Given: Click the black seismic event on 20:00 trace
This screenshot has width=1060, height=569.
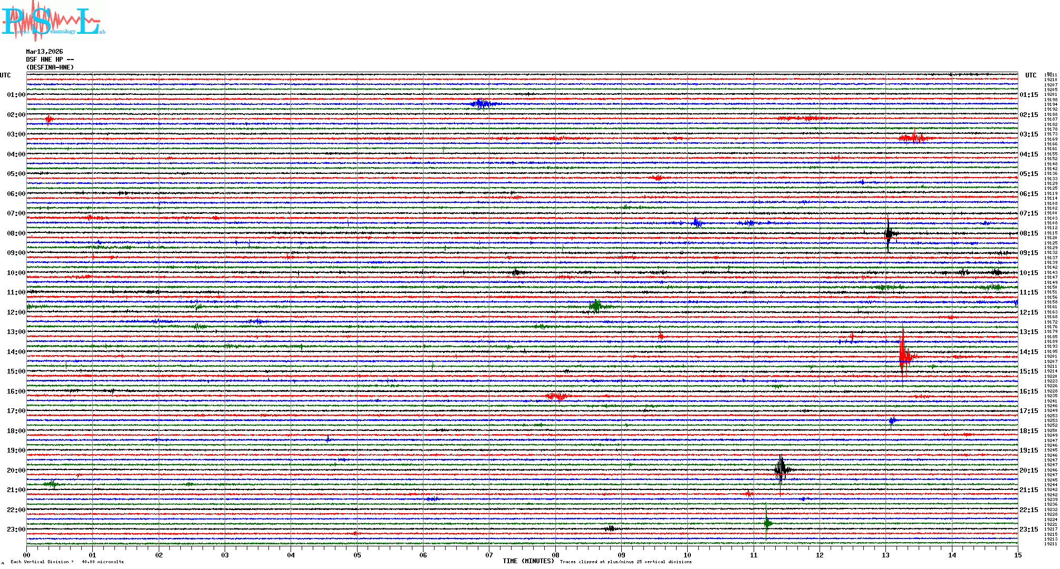Looking at the screenshot, I should 781,469.
